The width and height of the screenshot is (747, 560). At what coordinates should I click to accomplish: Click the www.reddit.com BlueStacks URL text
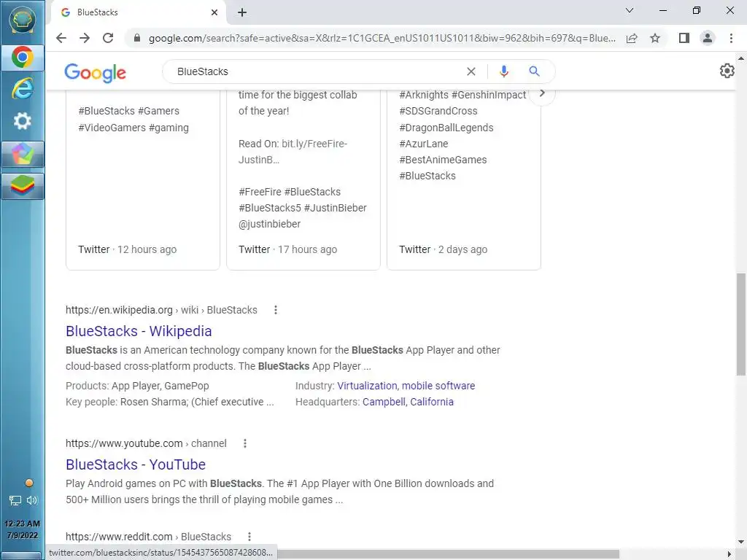(149, 537)
